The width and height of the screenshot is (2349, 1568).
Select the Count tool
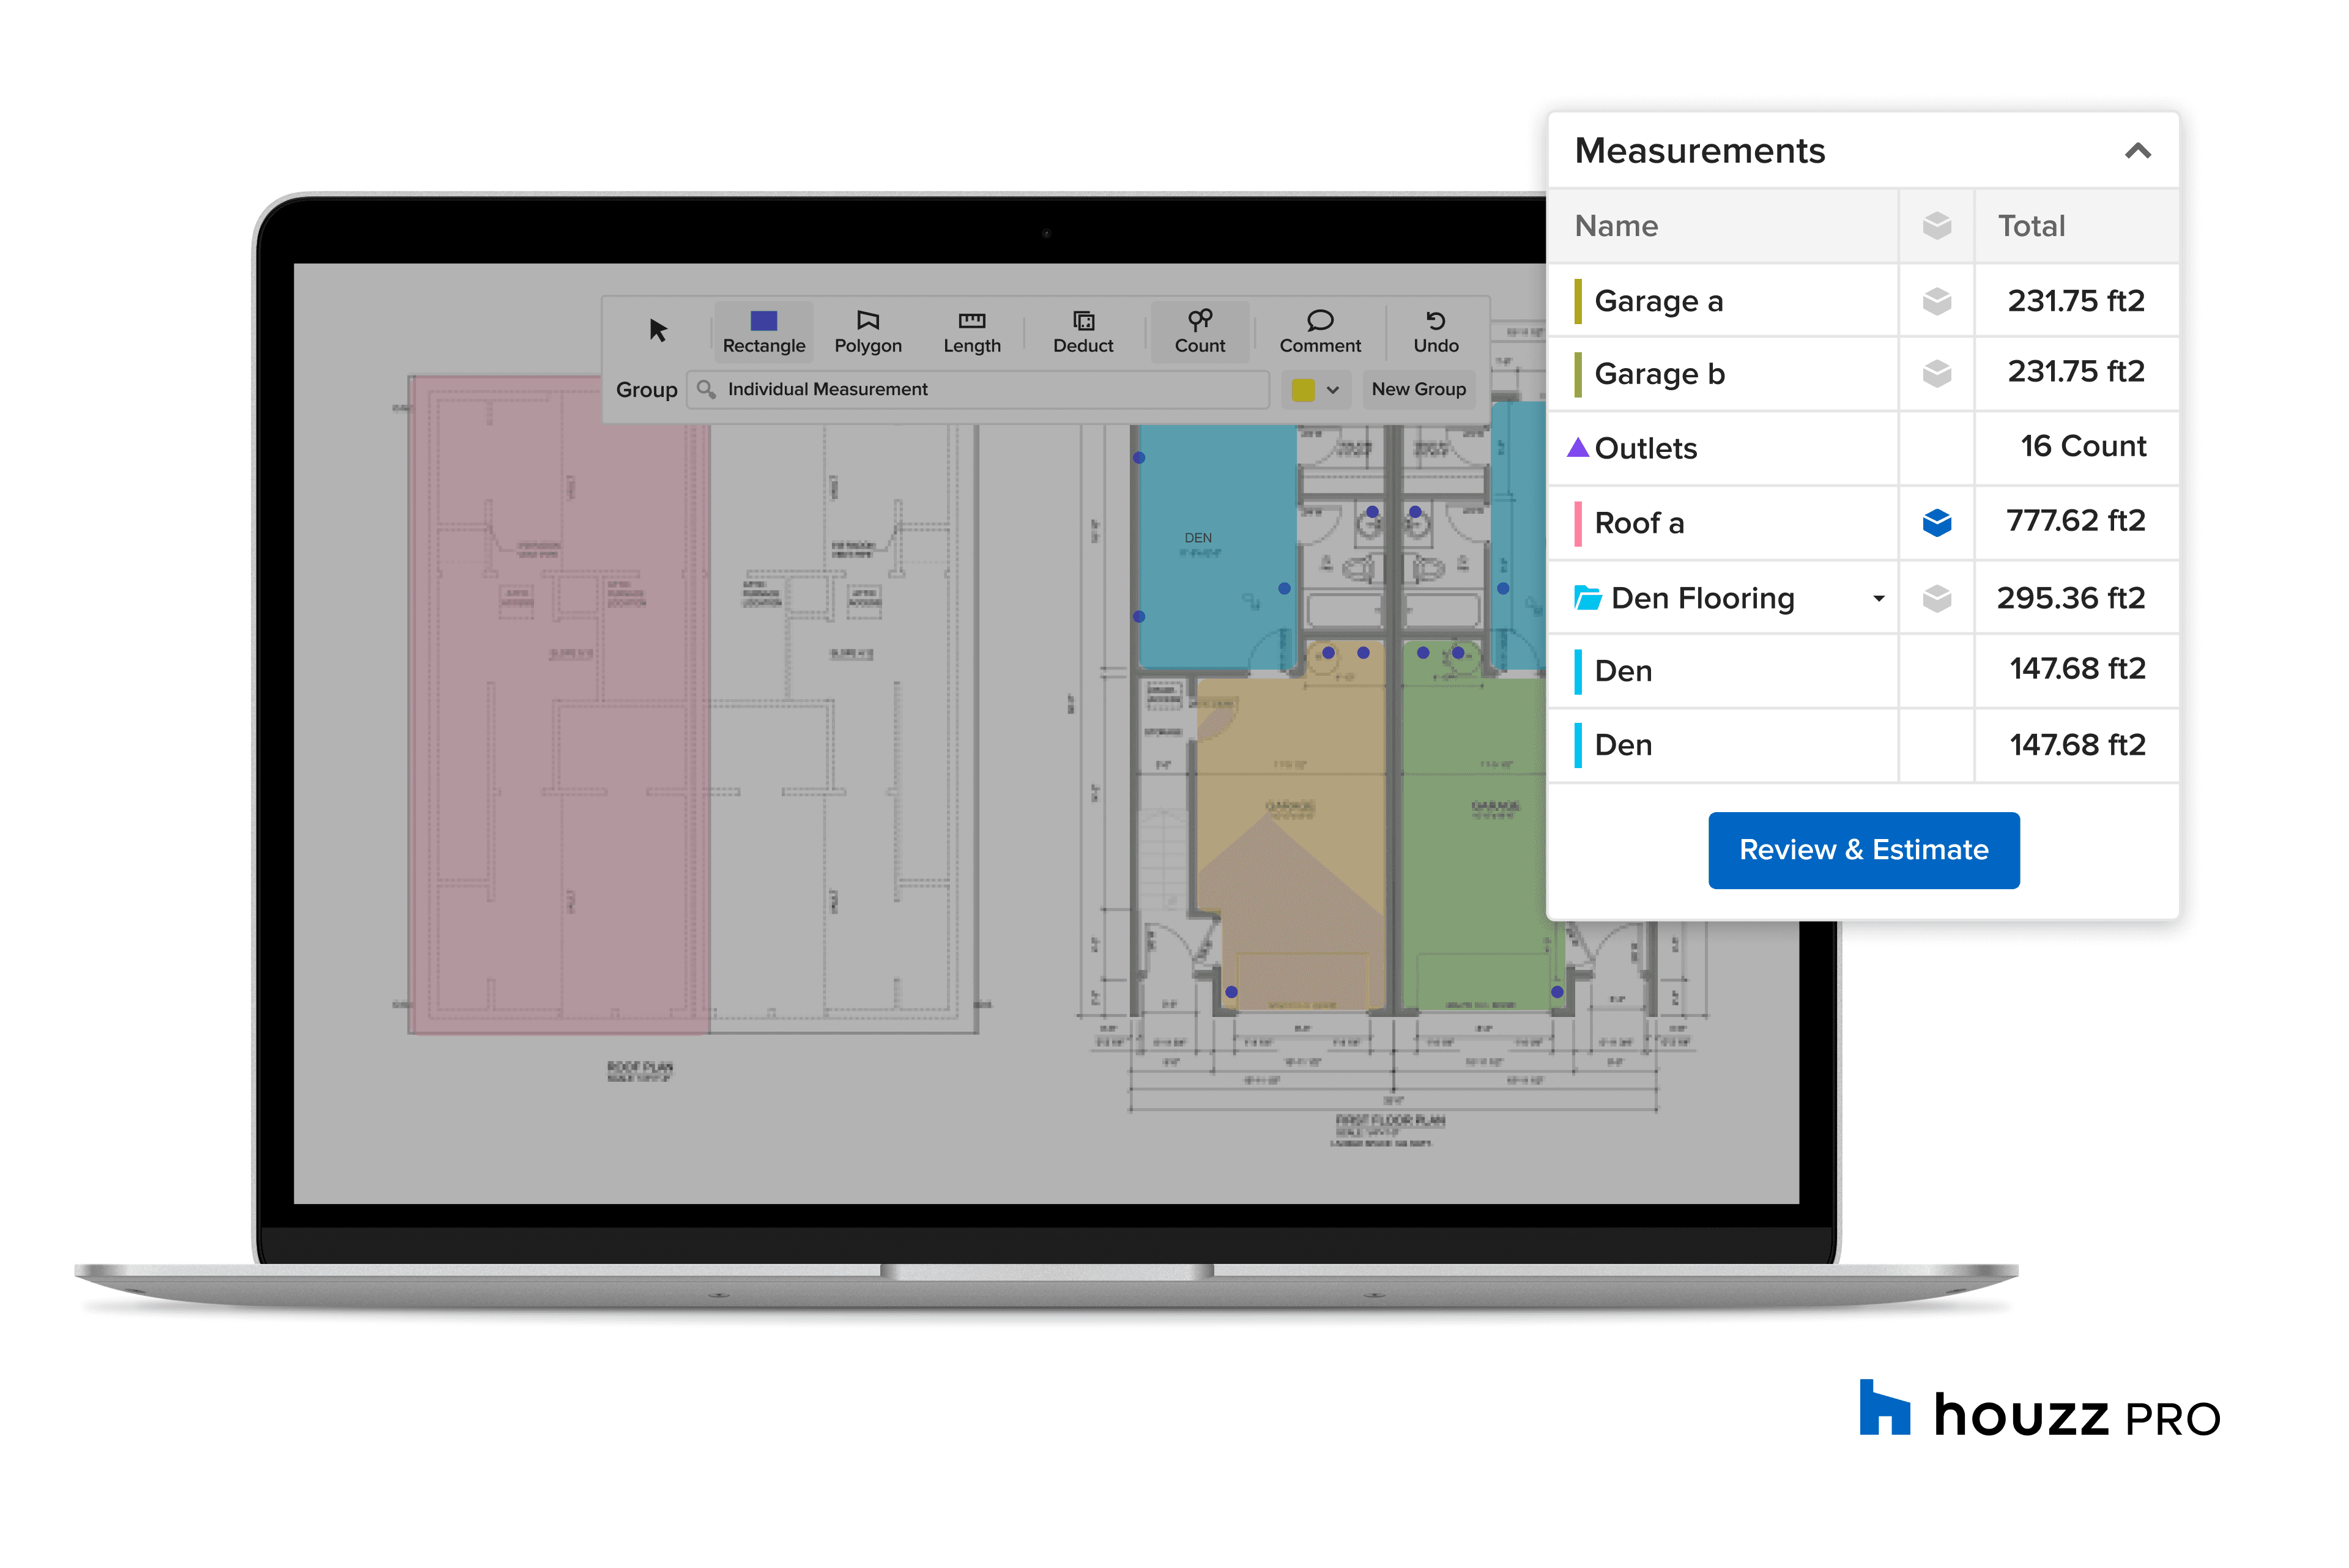pyautogui.click(x=1199, y=331)
